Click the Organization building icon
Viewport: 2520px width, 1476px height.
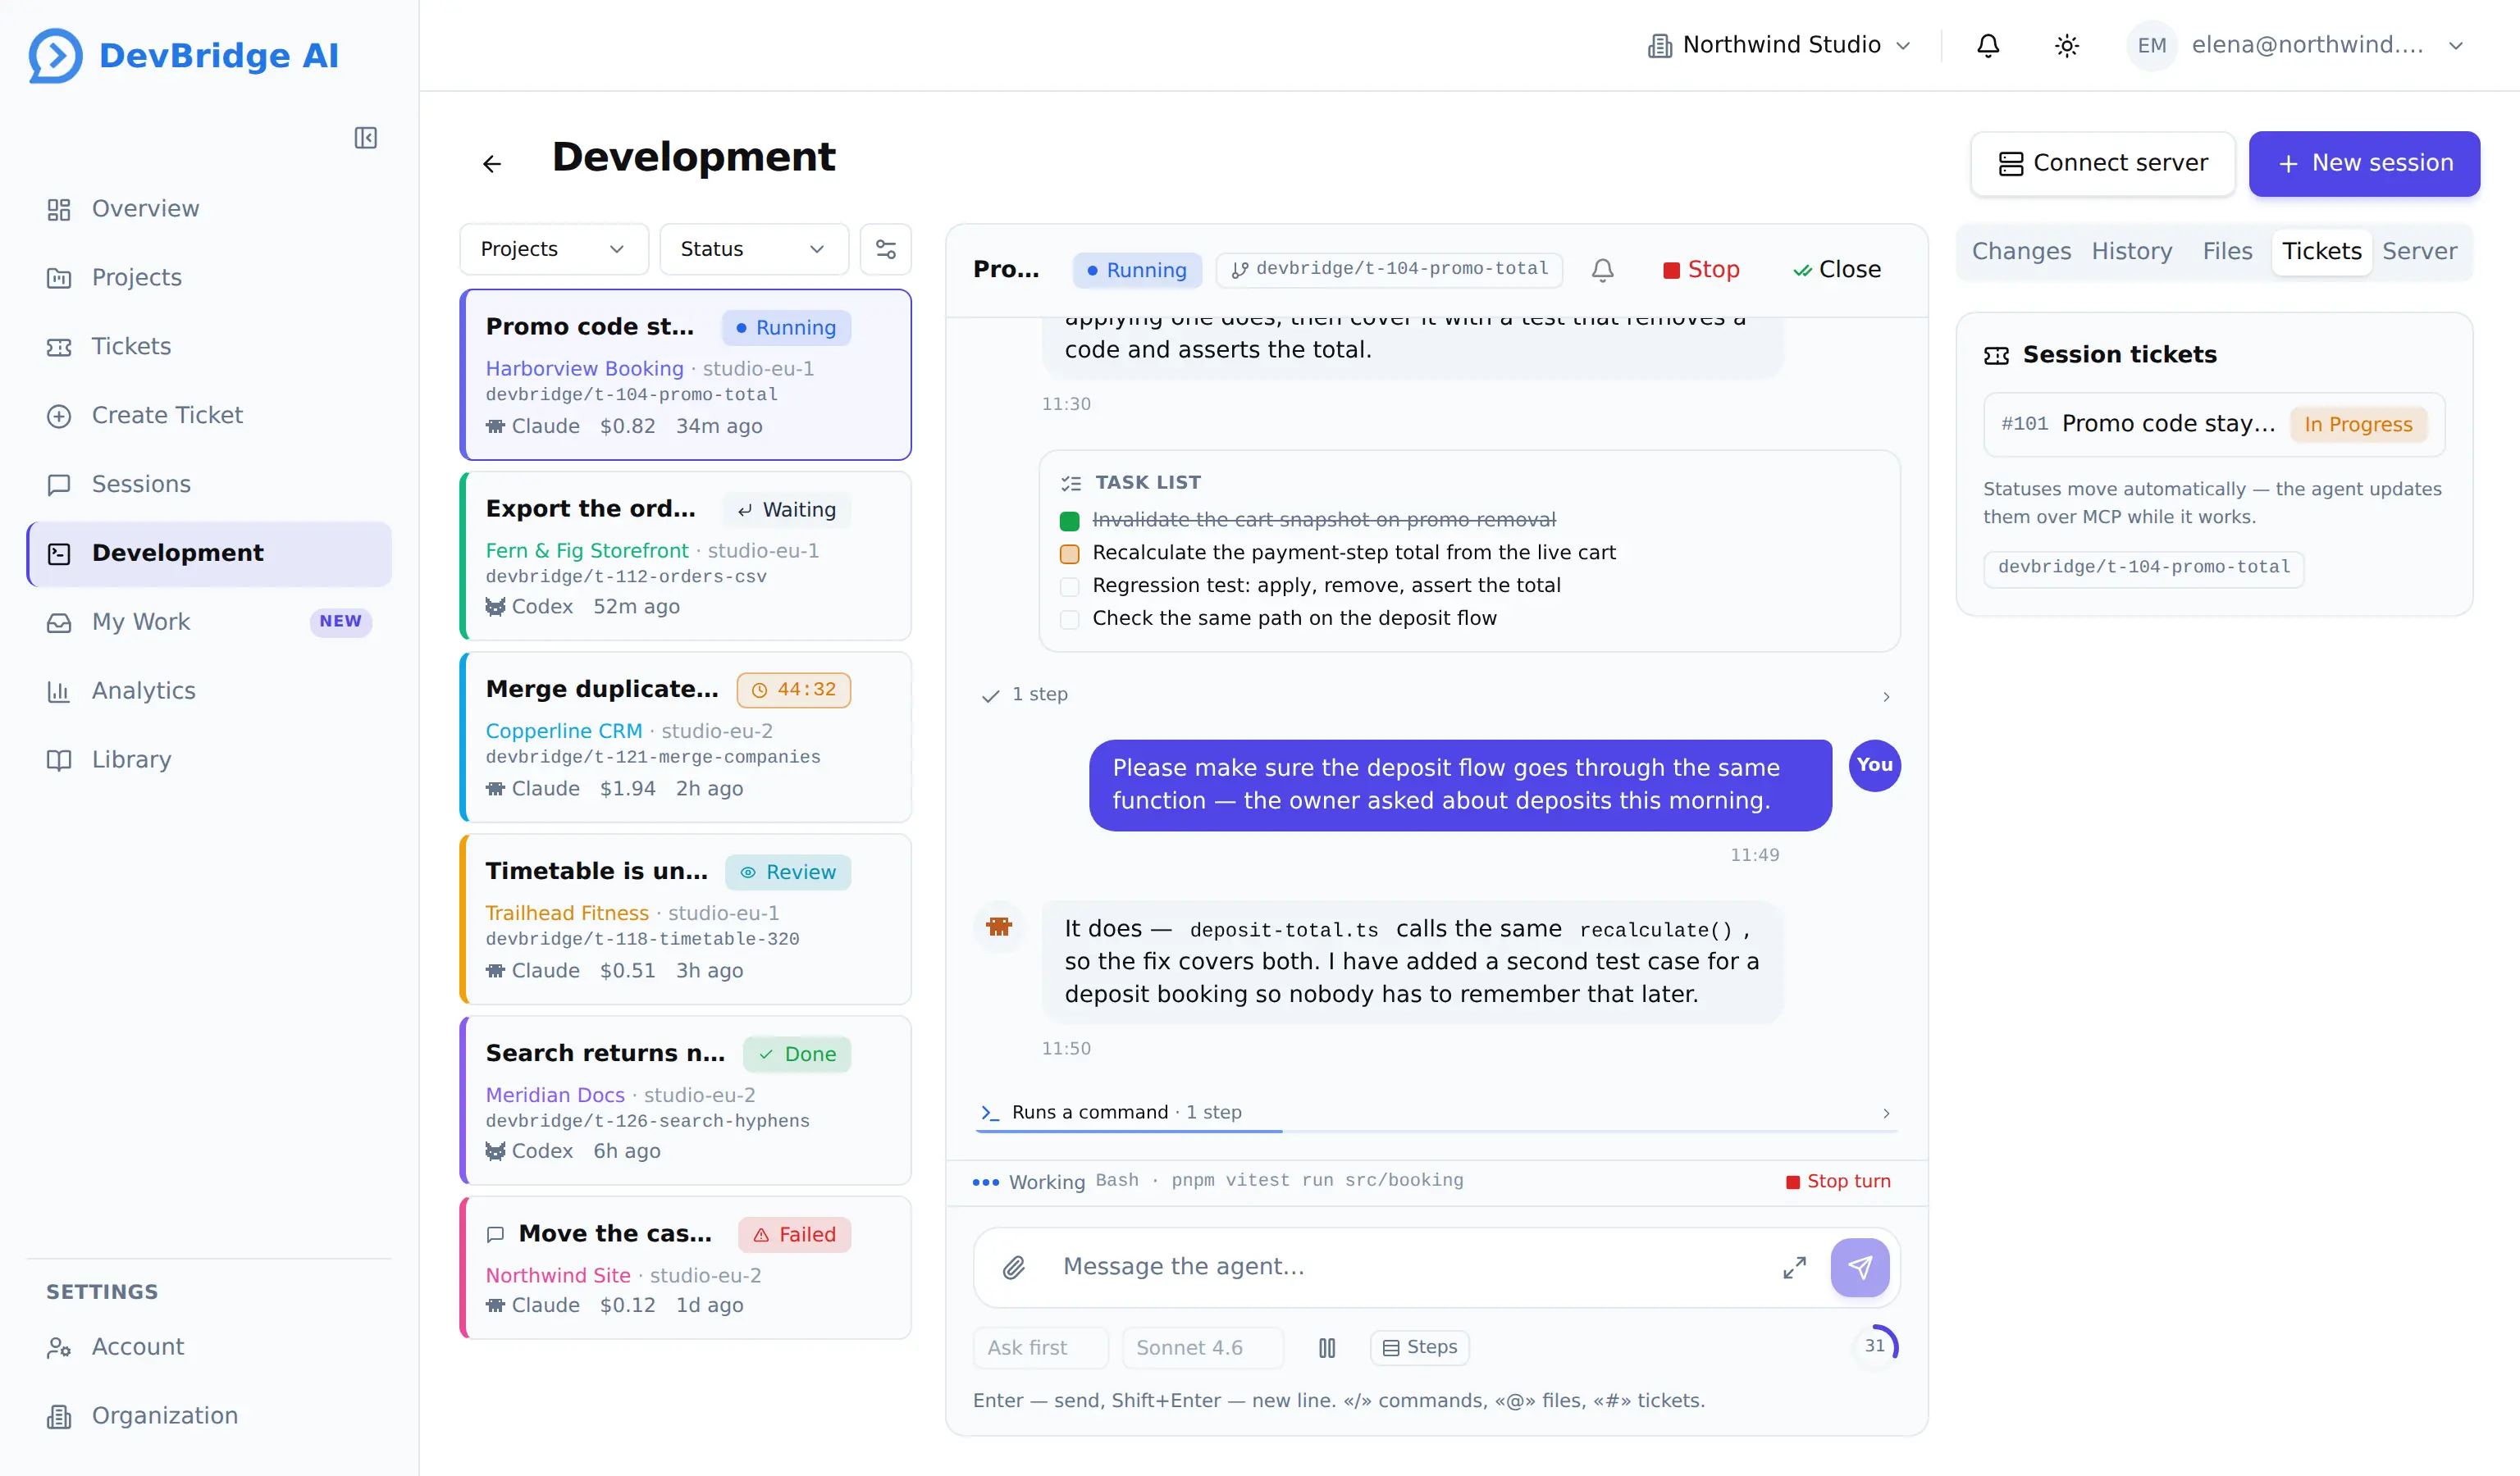[x=59, y=1417]
